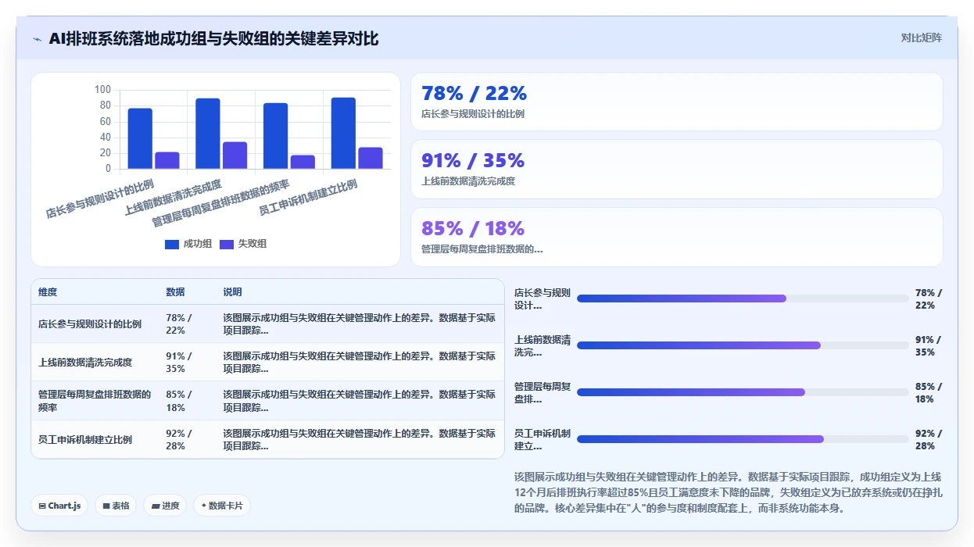Click the 维度 column header
Image resolution: width=974 pixels, height=547 pixels.
point(48,292)
